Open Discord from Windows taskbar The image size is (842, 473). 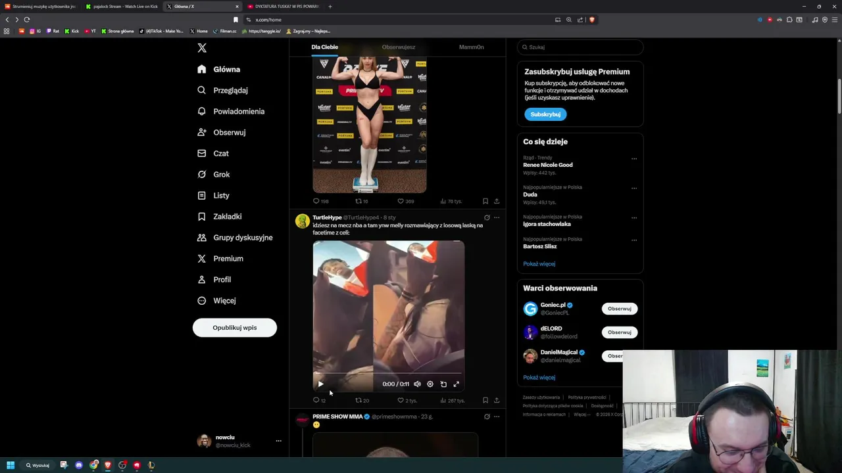79,465
